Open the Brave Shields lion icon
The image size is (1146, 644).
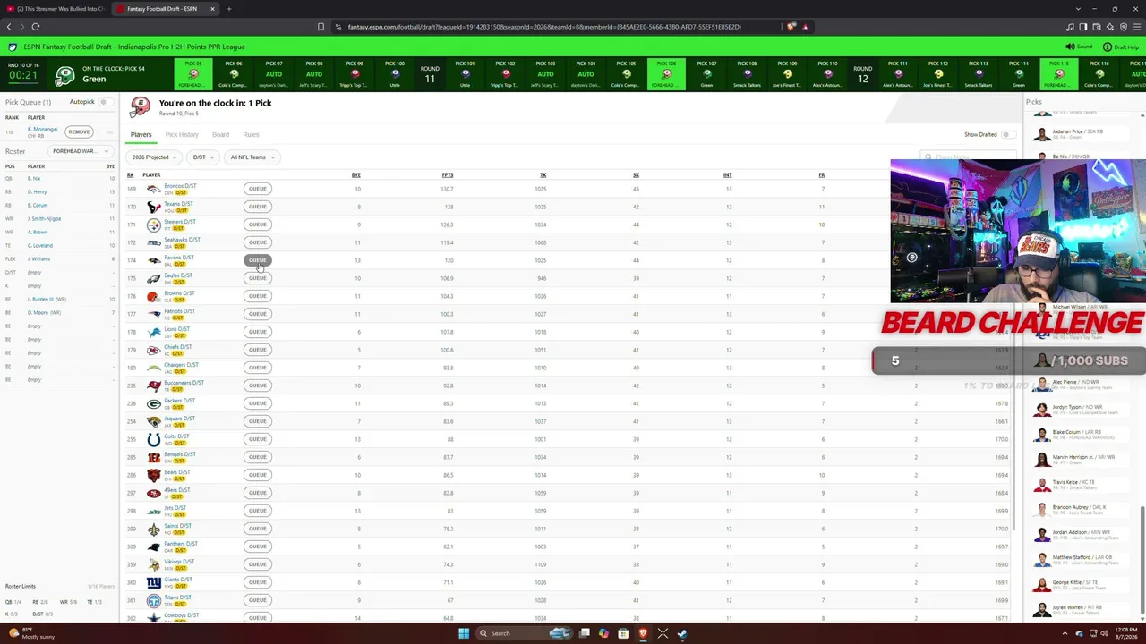[x=790, y=27]
